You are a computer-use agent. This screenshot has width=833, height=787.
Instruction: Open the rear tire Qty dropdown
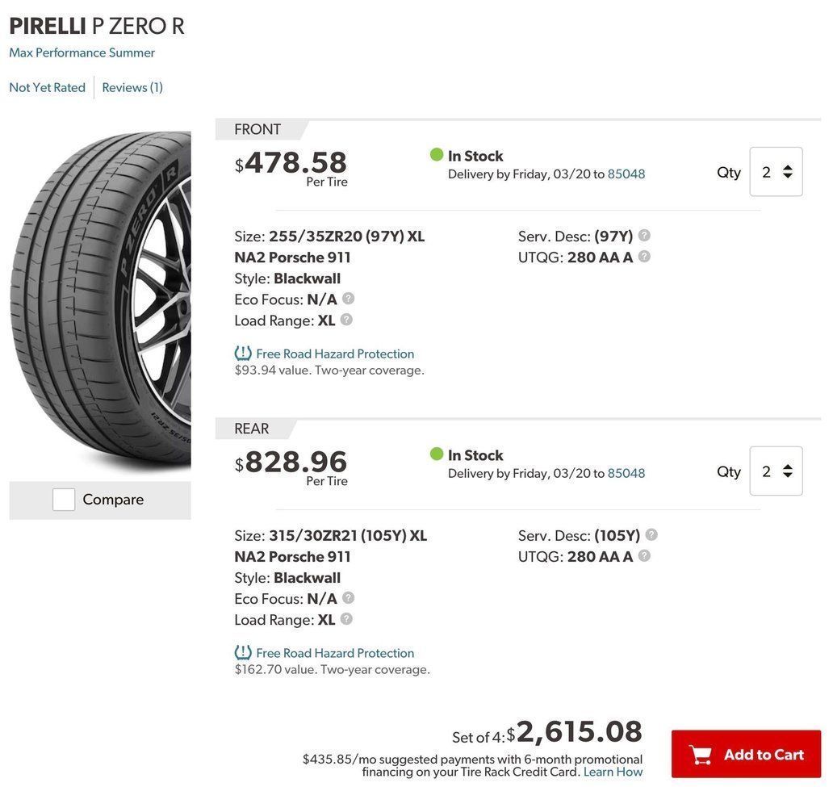[776, 471]
